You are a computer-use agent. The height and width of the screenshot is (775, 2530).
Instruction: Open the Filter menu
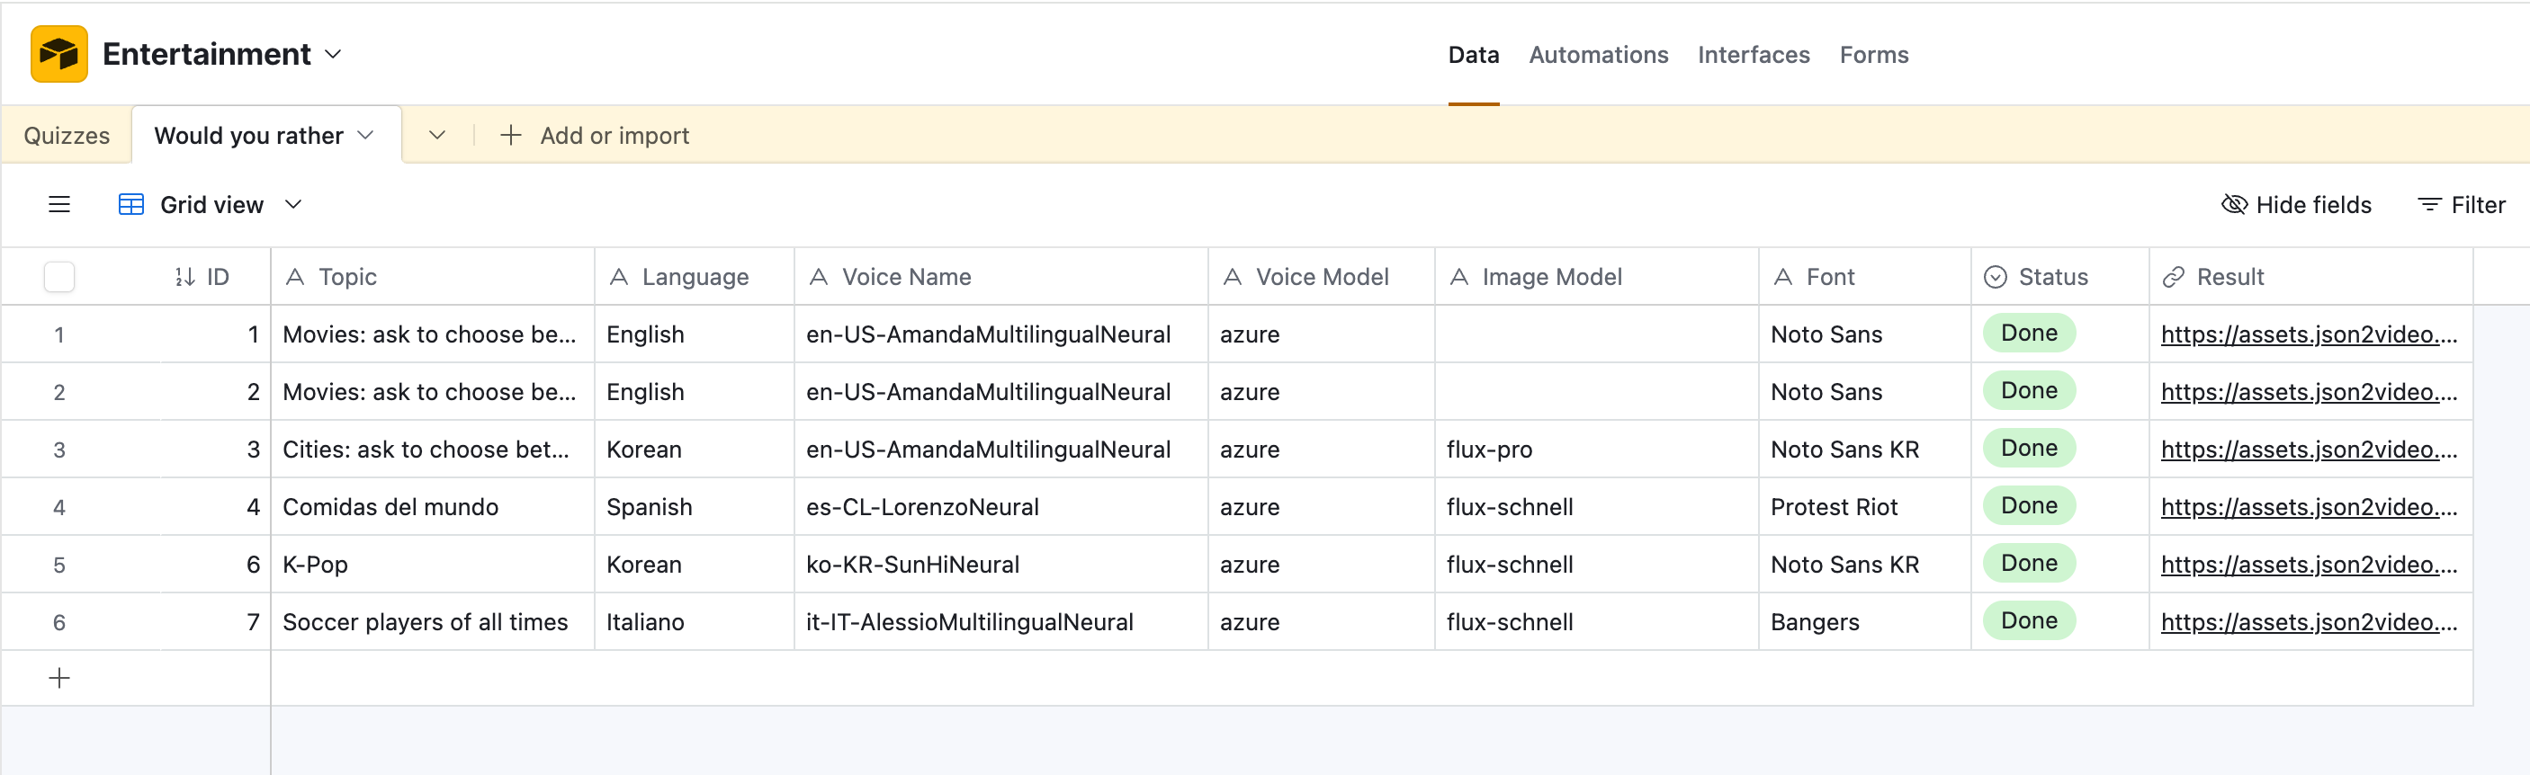coord(2462,204)
